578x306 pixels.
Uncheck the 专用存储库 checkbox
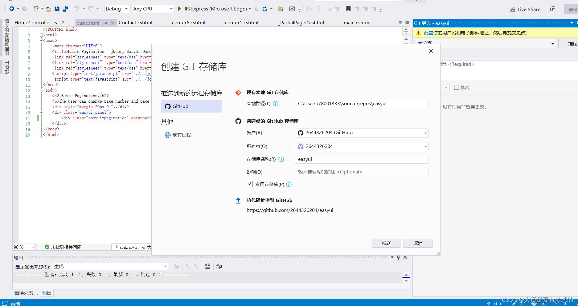pyautogui.click(x=250, y=184)
